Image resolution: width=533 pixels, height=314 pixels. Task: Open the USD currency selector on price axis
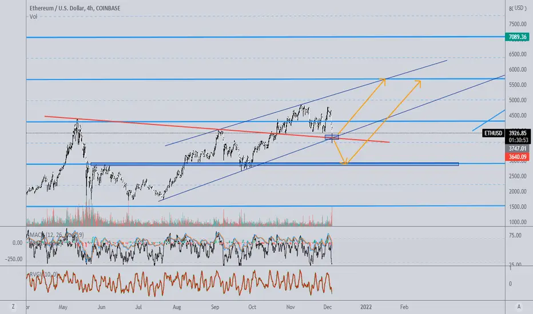click(519, 8)
